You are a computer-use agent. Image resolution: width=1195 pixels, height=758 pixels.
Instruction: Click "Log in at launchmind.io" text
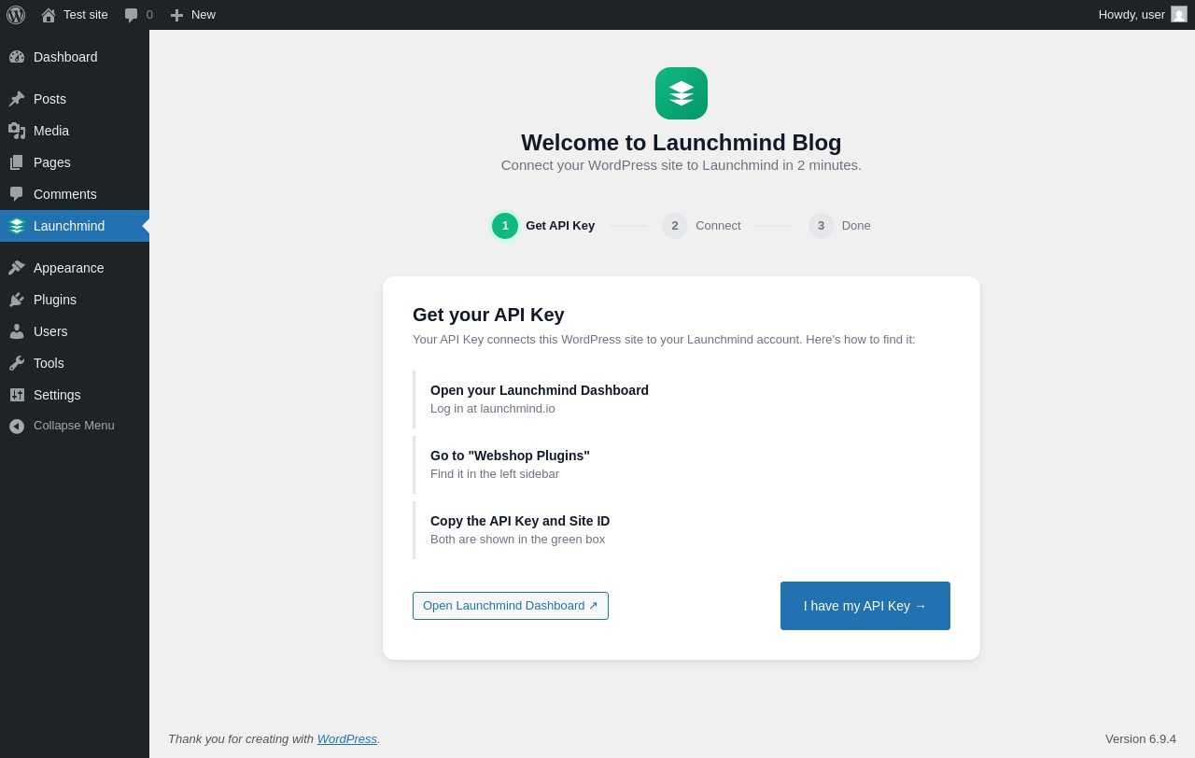pyautogui.click(x=493, y=408)
